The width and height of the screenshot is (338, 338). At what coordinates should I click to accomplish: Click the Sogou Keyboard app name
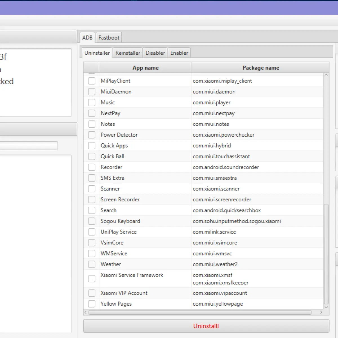click(120, 221)
